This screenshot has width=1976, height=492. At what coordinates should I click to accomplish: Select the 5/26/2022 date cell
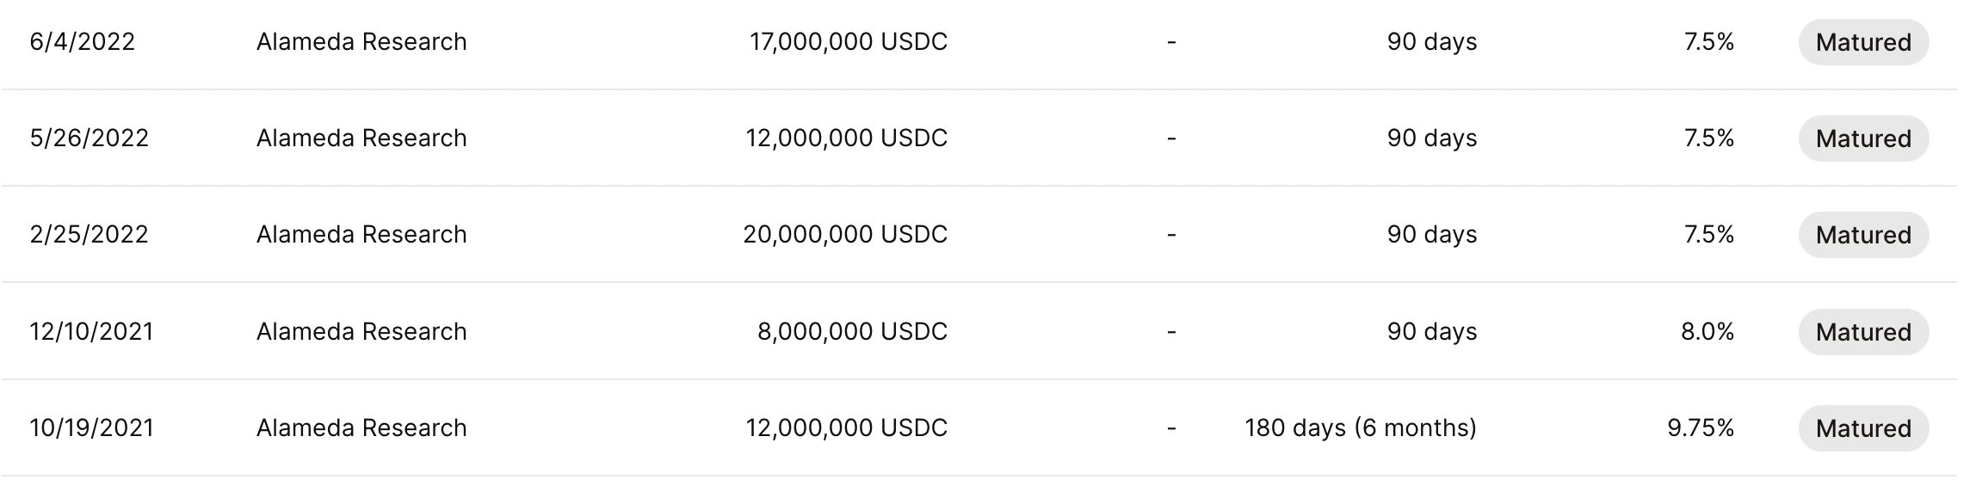[90, 138]
